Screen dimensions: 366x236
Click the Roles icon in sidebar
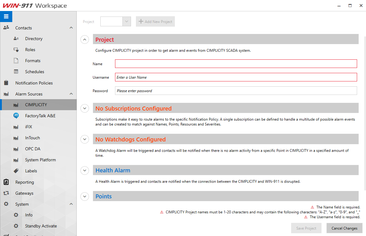[16, 50]
